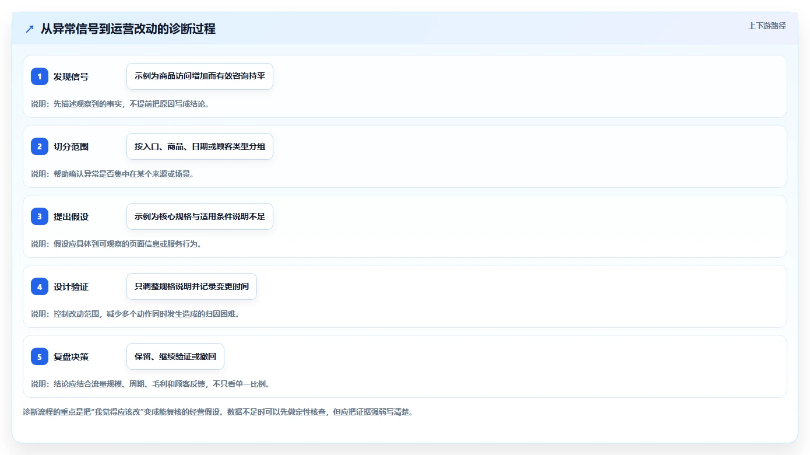Viewport: 810px width, 455px height.
Task: Click step number 2 badge for 切分范围
Action: [x=40, y=146]
